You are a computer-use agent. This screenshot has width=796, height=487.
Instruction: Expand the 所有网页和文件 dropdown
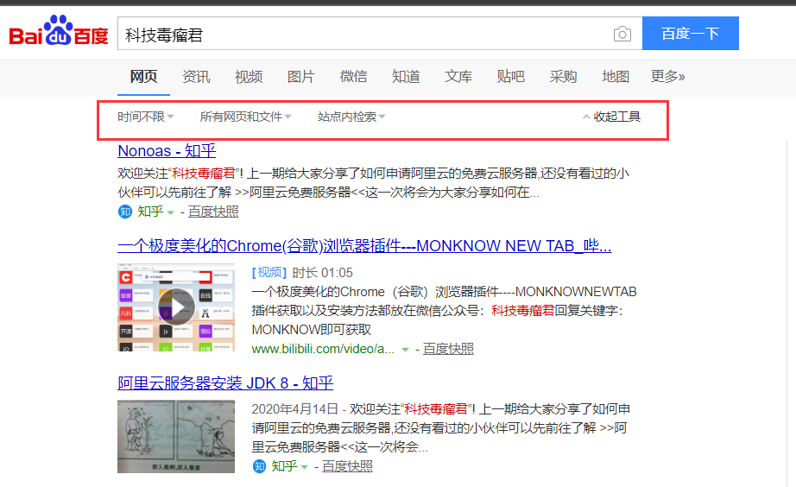click(x=245, y=117)
